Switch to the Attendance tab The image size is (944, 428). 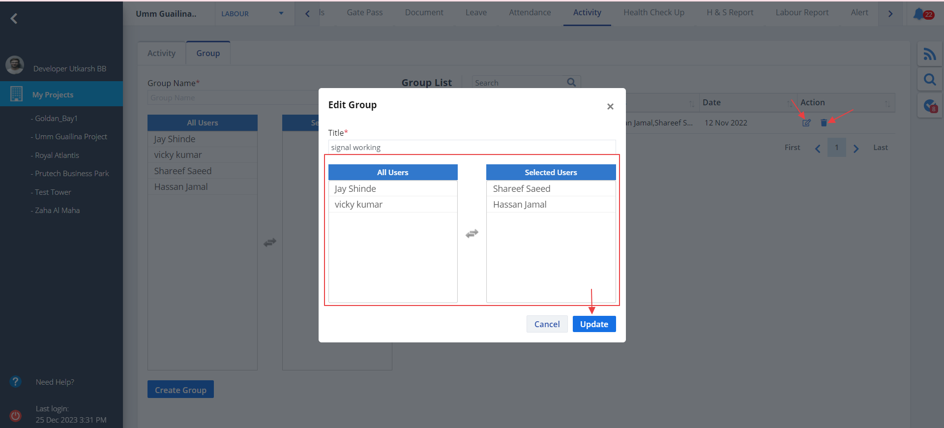pyautogui.click(x=530, y=13)
